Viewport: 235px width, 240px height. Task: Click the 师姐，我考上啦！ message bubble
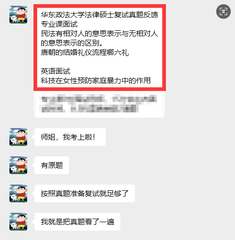click(70, 137)
